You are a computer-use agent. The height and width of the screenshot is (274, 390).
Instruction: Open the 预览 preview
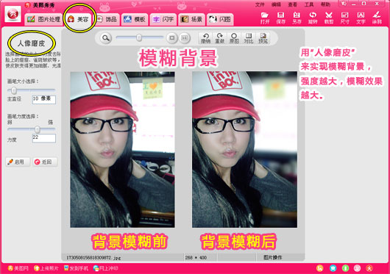click(263, 38)
